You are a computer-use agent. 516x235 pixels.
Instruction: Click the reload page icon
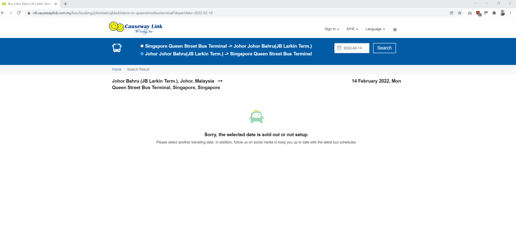(x=19, y=13)
